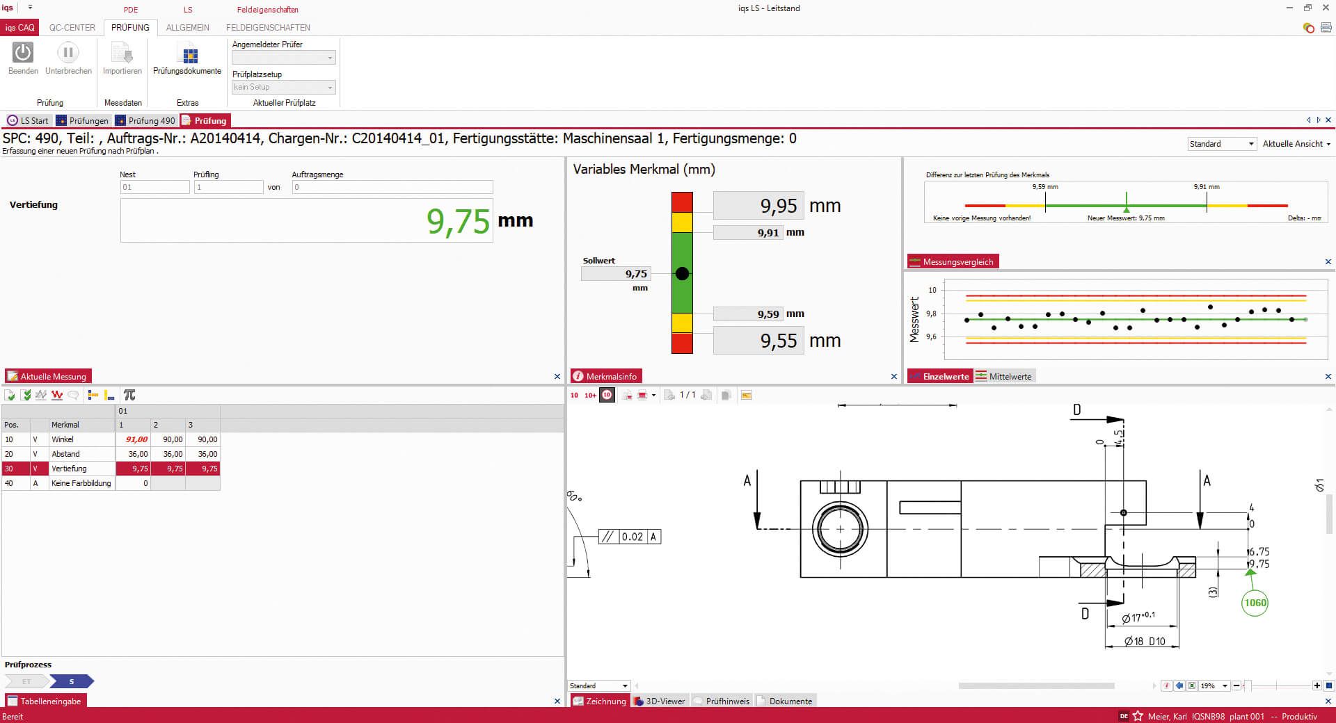Open the ALLGEMEIN ribbon tab

click(x=186, y=28)
